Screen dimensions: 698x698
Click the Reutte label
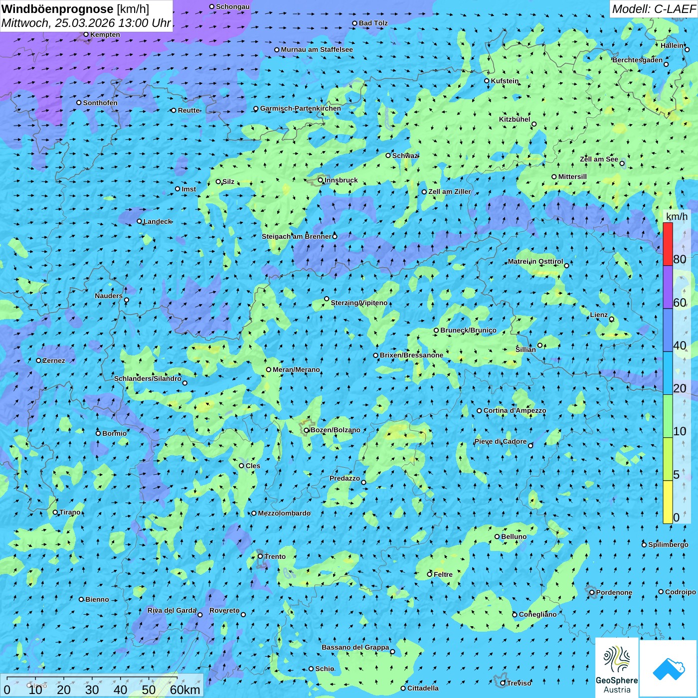(189, 110)
